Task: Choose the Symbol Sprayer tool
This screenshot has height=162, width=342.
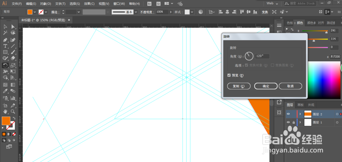Action: point(5,98)
